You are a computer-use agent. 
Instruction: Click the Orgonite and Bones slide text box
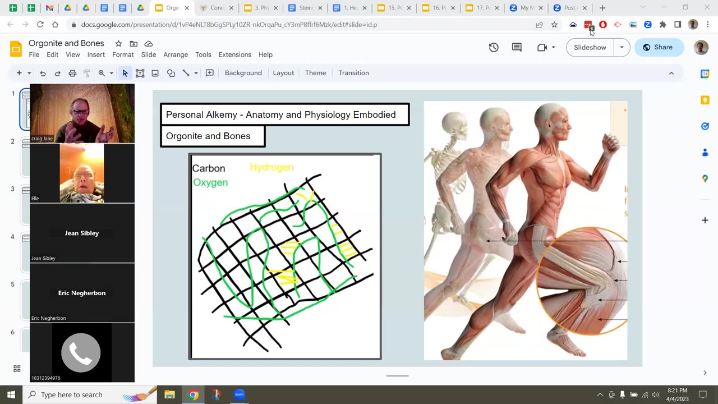click(213, 136)
